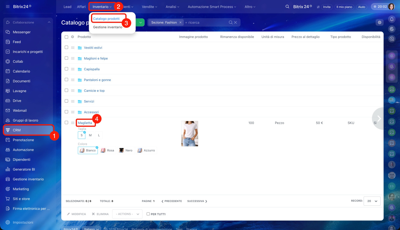Click the catalog settings gear icon
The width and height of the screenshot is (400, 230).
point(380,22)
